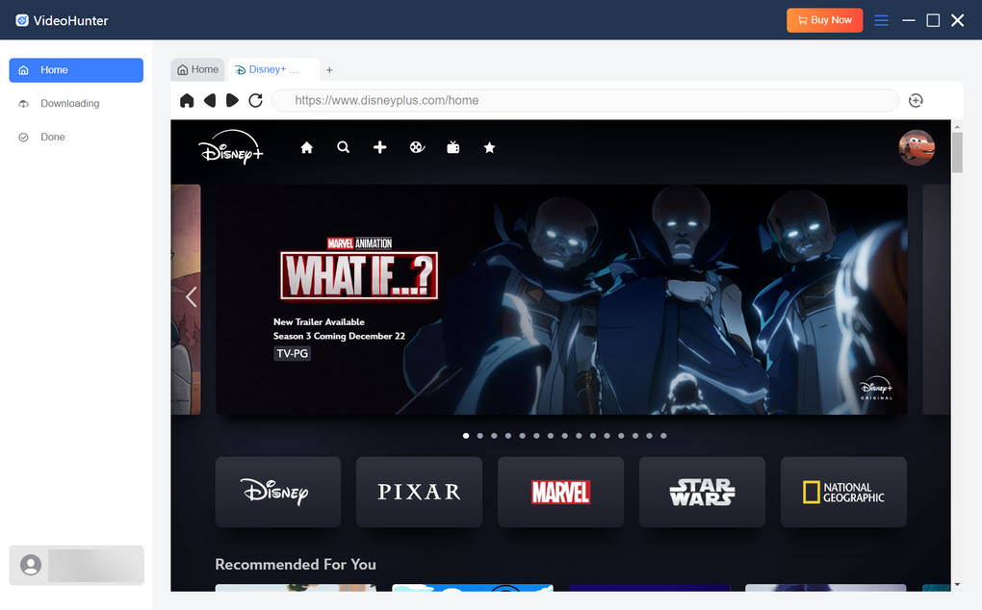Image resolution: width=982 pixels, height=610 pixels.
Task: Open the Disney brand tile
Action: click(x=278, y=492)
